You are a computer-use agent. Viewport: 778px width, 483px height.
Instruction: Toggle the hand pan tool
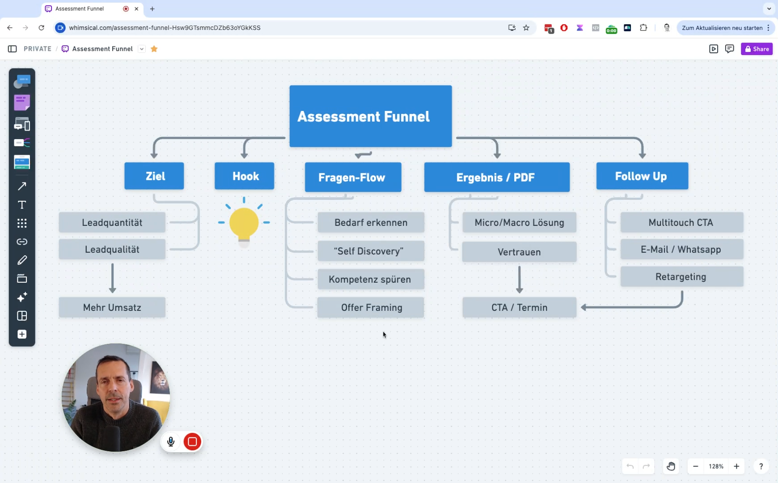671,466
